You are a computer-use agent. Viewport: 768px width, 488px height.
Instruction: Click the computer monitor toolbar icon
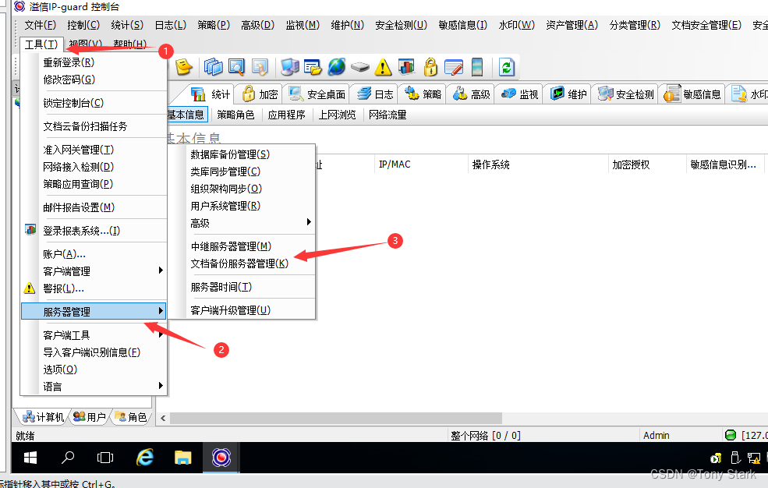coord(290,67)
